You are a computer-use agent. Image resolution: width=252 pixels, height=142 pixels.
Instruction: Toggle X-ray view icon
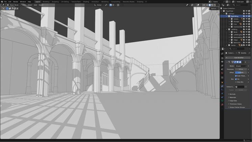(204, 5)
